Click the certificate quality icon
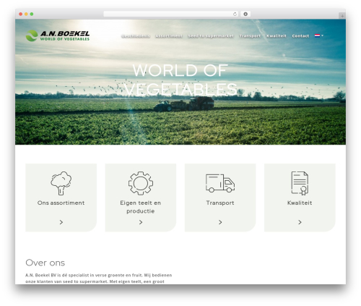This screenshot has width=361, height=306. click(x=300, y=183)
